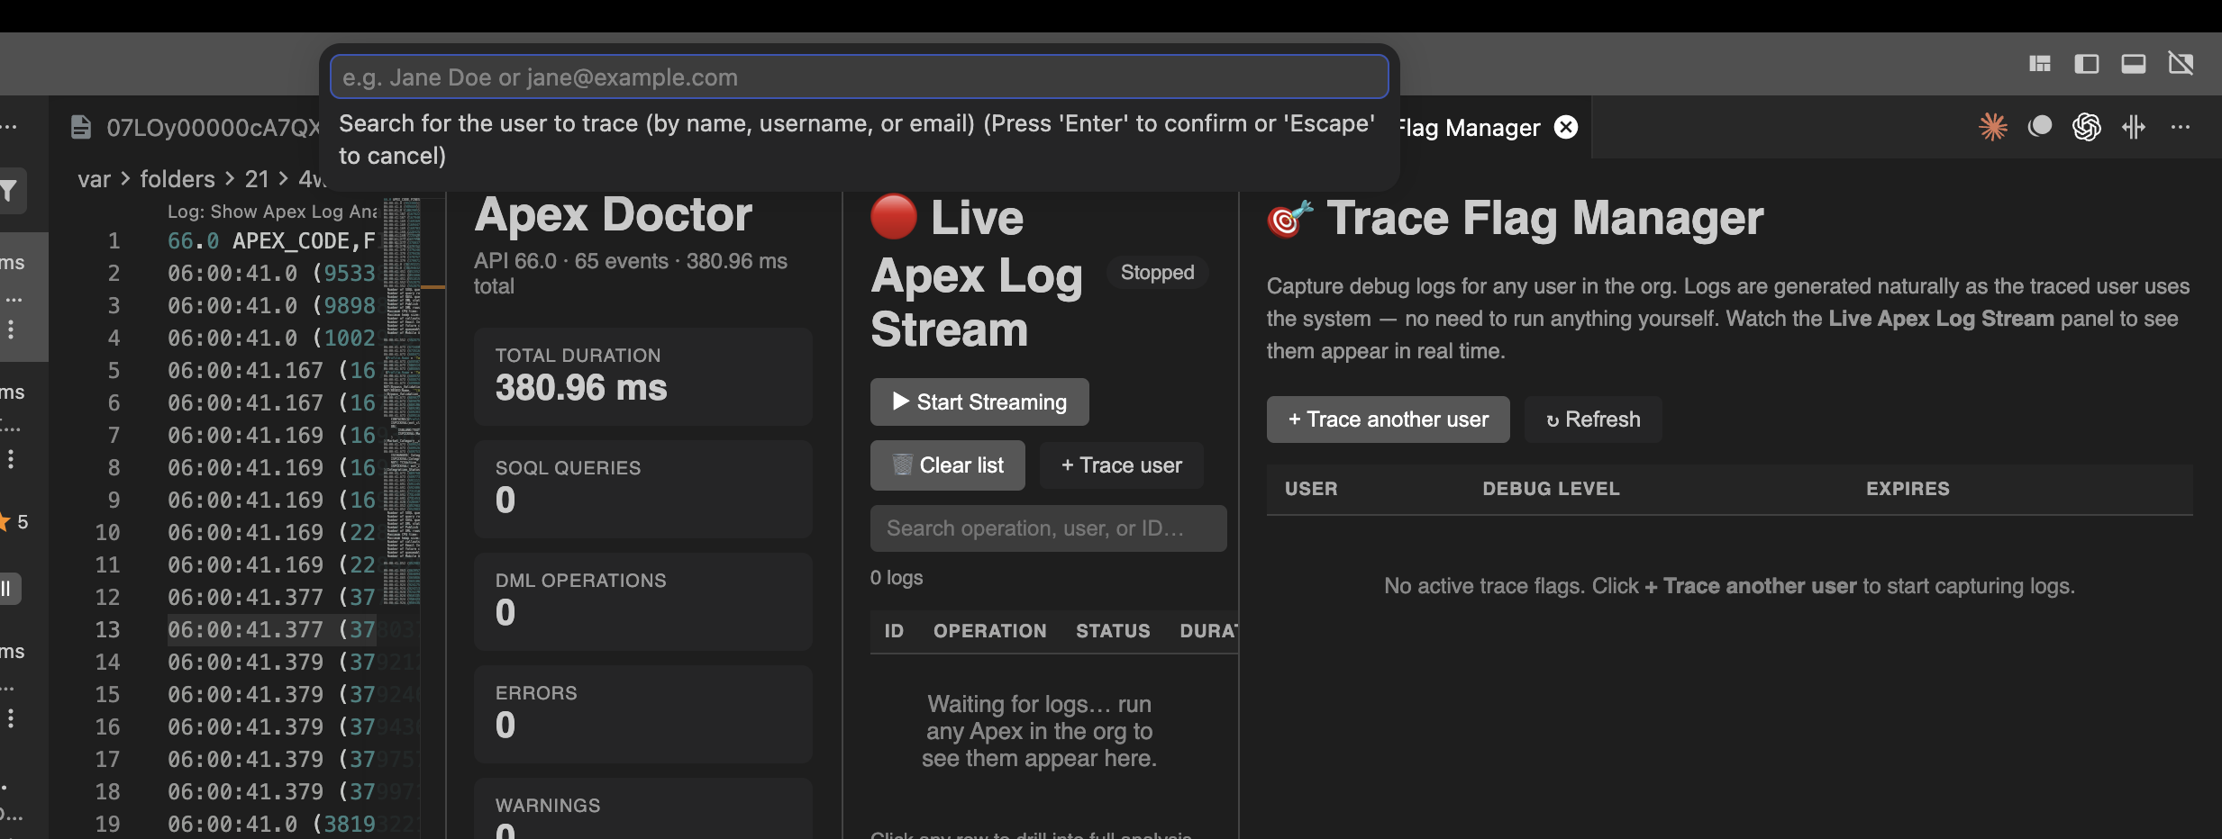Click the gray overlapping-circle icon in editor toolbar
2222x839 pixels.
coord(2039,127)
